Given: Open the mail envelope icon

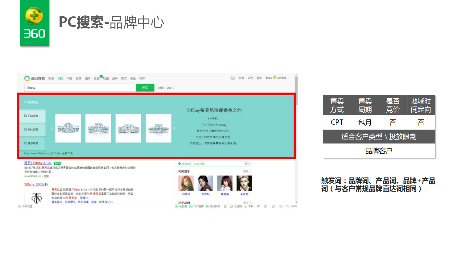Looking at the screenshot, I should click(233, 78).
